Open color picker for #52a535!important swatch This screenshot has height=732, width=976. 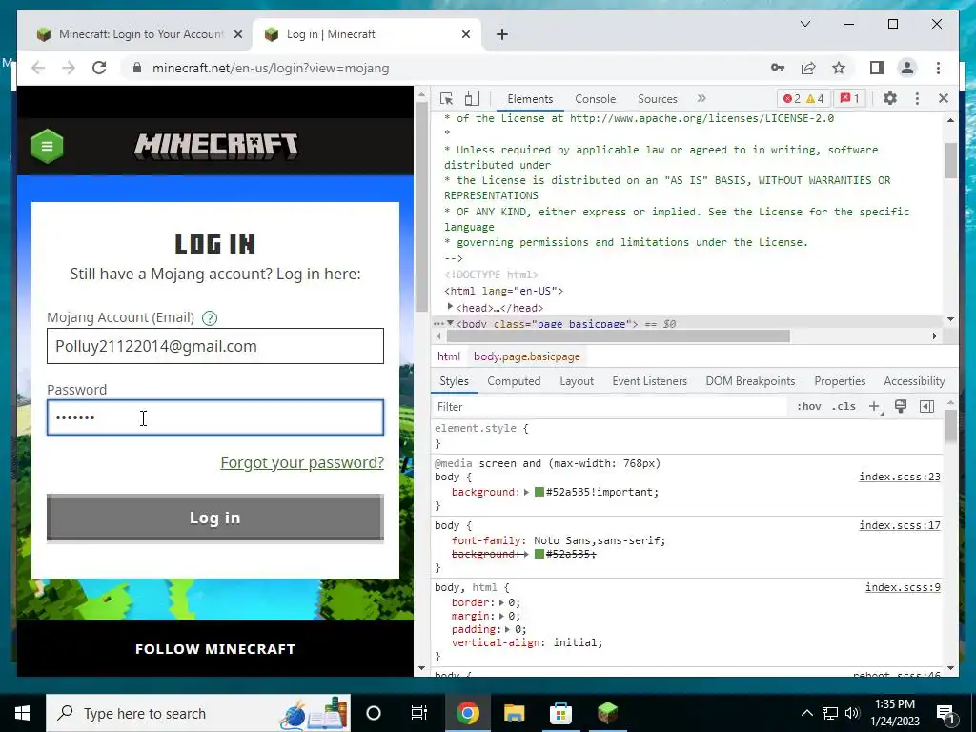(539, 492)
